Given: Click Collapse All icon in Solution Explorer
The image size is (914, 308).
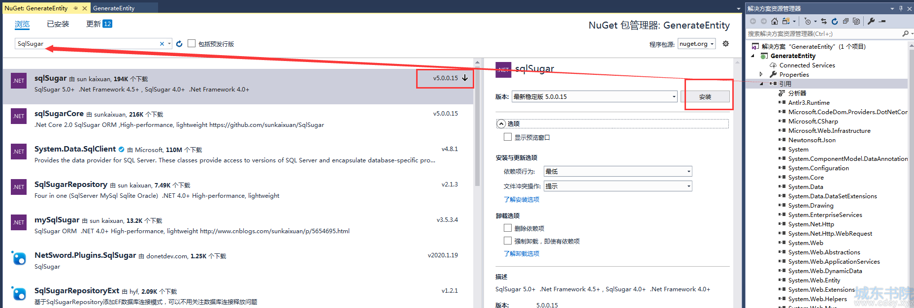Looking at the screenshot, I should [x=846, y=21].
